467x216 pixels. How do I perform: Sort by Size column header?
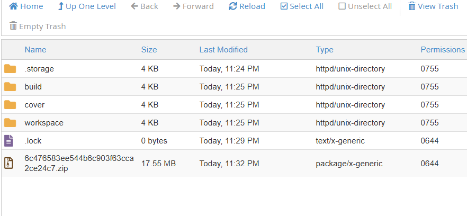tap(149, 50)
